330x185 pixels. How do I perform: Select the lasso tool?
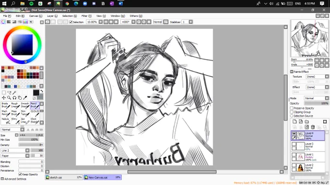[x=9, y=92]
